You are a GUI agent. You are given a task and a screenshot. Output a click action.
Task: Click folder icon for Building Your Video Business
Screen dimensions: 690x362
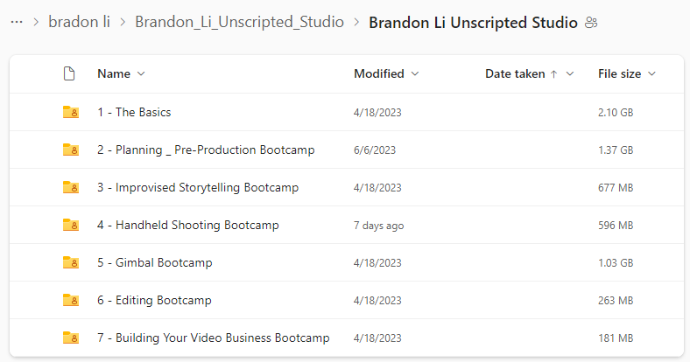pos(70,338)
